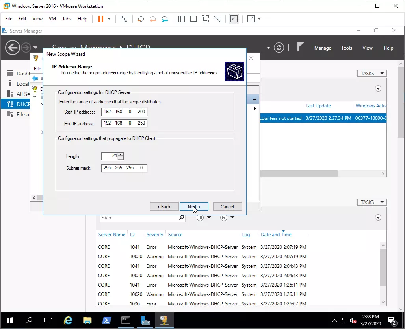Toggle the thumbnail bar icon in VMware toolbar

point(193,19)
